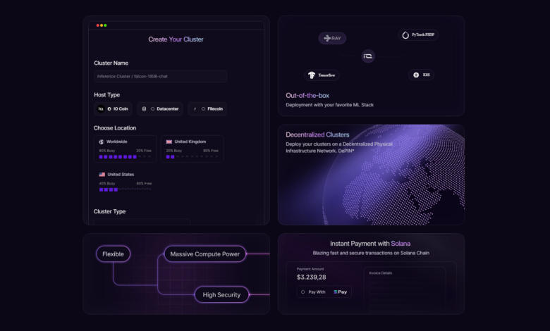Click the IO Coin logo icon
Image resolution: width=550 pixels, height=331 pixels.
[100, 109]
